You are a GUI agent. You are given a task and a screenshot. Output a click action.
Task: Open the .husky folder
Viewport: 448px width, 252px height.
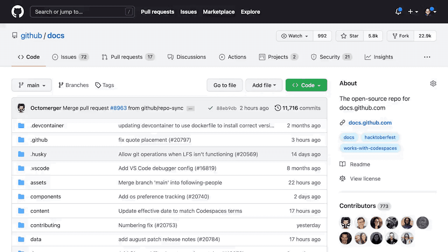pos(38,154)
